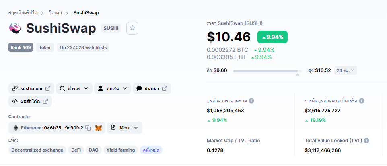Image resolution: width=387 pixels, height=166 pixels.
Task: Copy the Ethereum contract address
Action: click(88, 128)
